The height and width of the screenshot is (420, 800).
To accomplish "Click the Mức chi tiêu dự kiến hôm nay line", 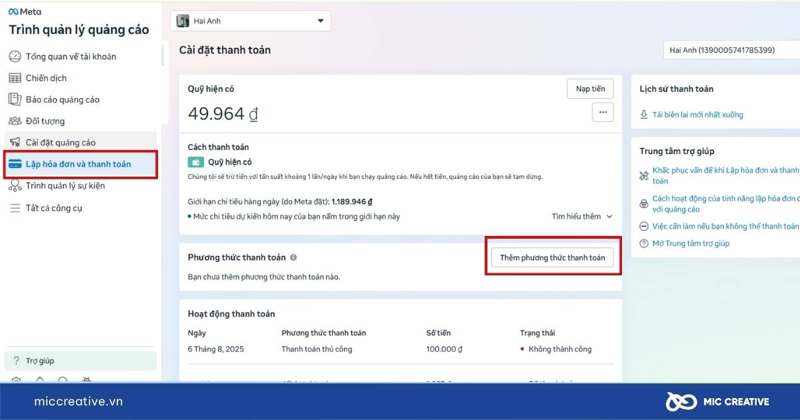I will [296, 216].
